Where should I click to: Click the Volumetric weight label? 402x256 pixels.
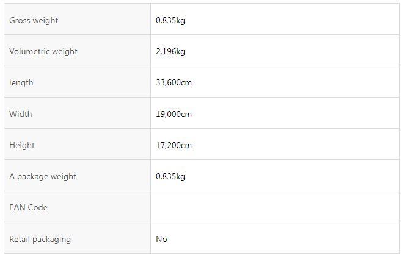coord(43,51)
